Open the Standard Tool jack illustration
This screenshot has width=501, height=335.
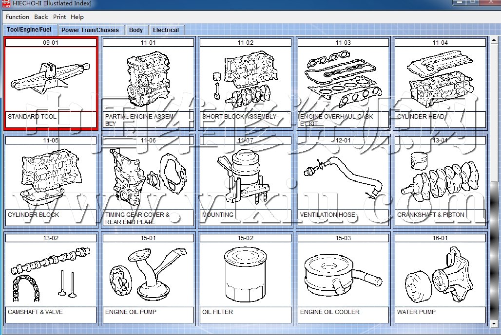[51, 79]
